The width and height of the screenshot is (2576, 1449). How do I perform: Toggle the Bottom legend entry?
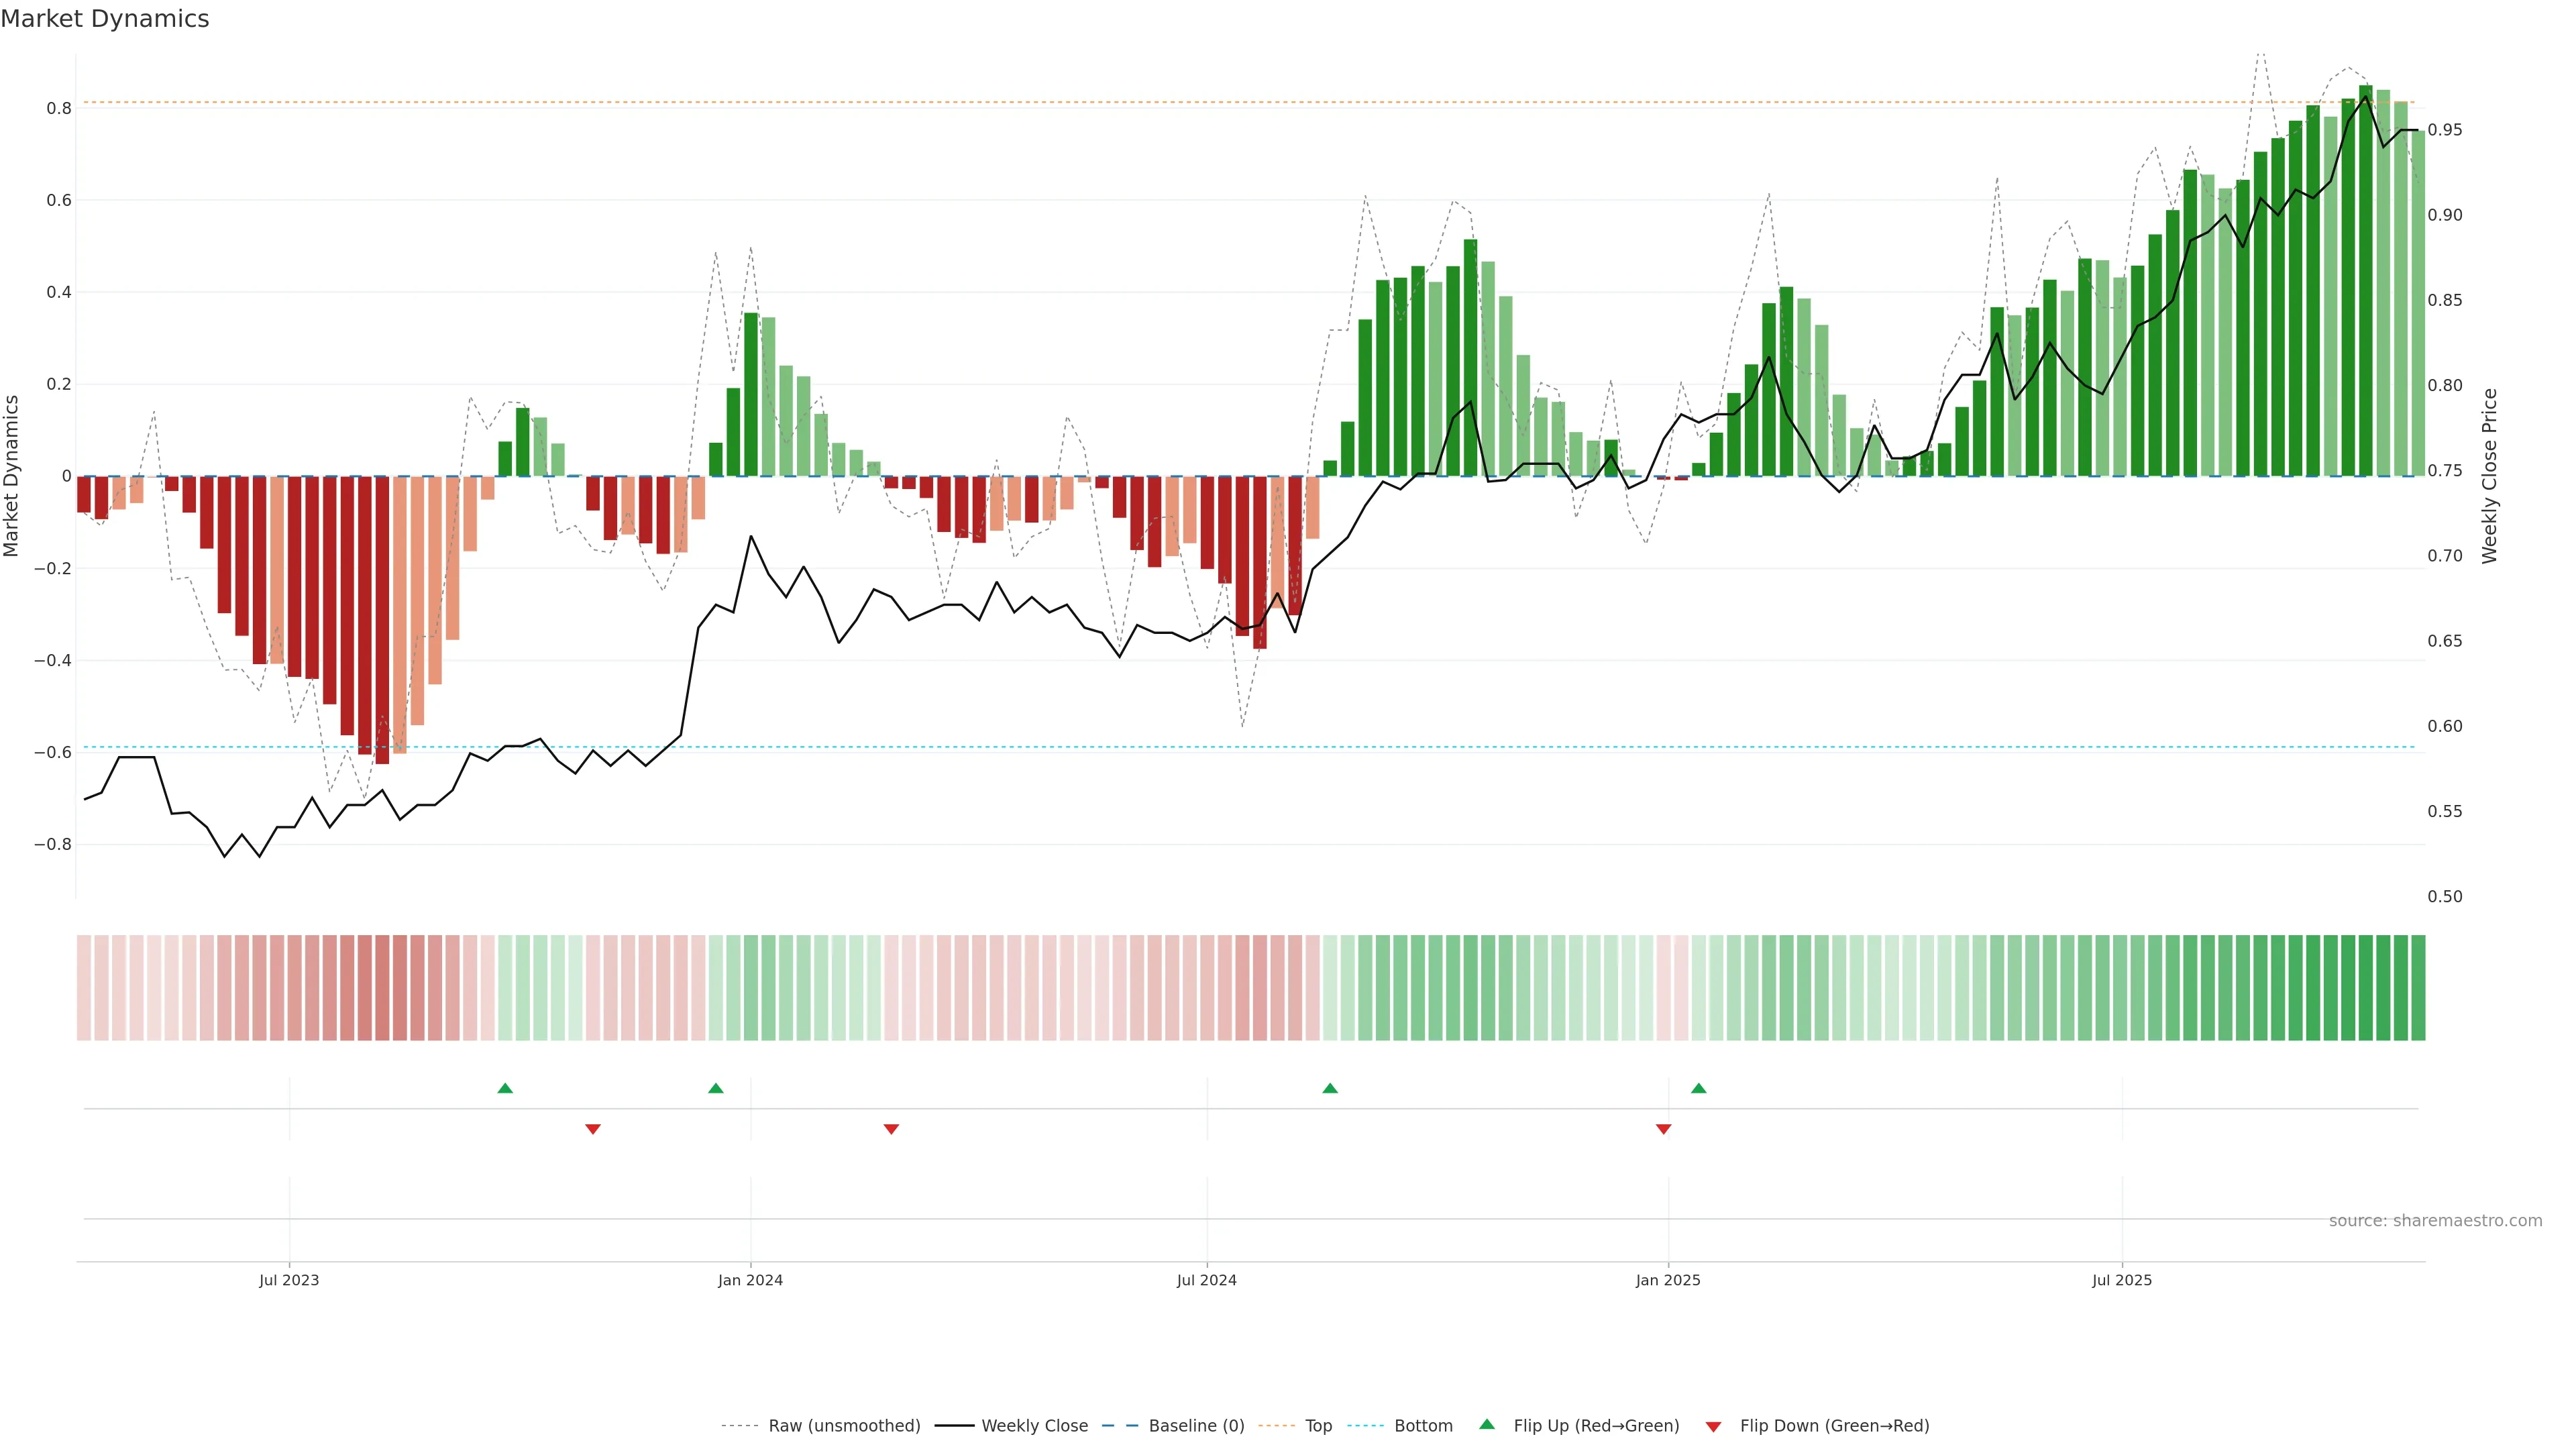point(1423,1426)
